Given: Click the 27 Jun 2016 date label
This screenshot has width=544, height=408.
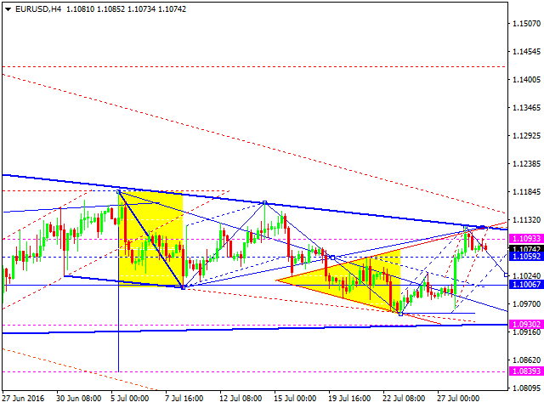Looking at the screenshot, I should tap(23, 399).
